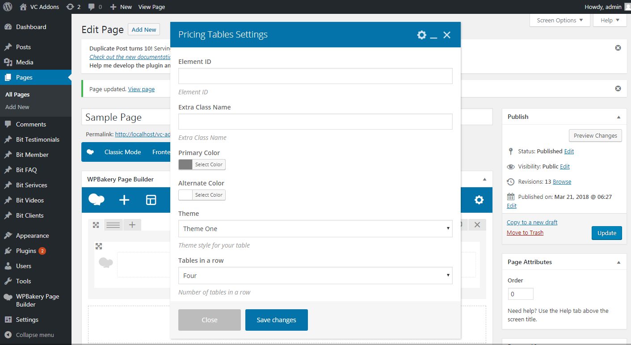Image resolution: width=631 pixels, height=345 pixels.
Task: Click the Save changes button
Action: click(276, 320)
